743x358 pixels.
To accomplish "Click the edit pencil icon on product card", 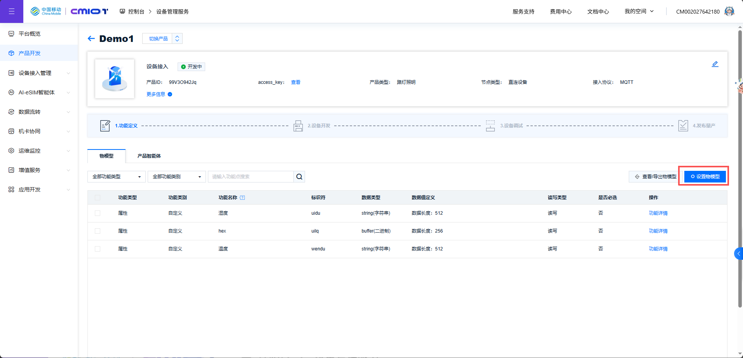I will (x=715, y=64).
